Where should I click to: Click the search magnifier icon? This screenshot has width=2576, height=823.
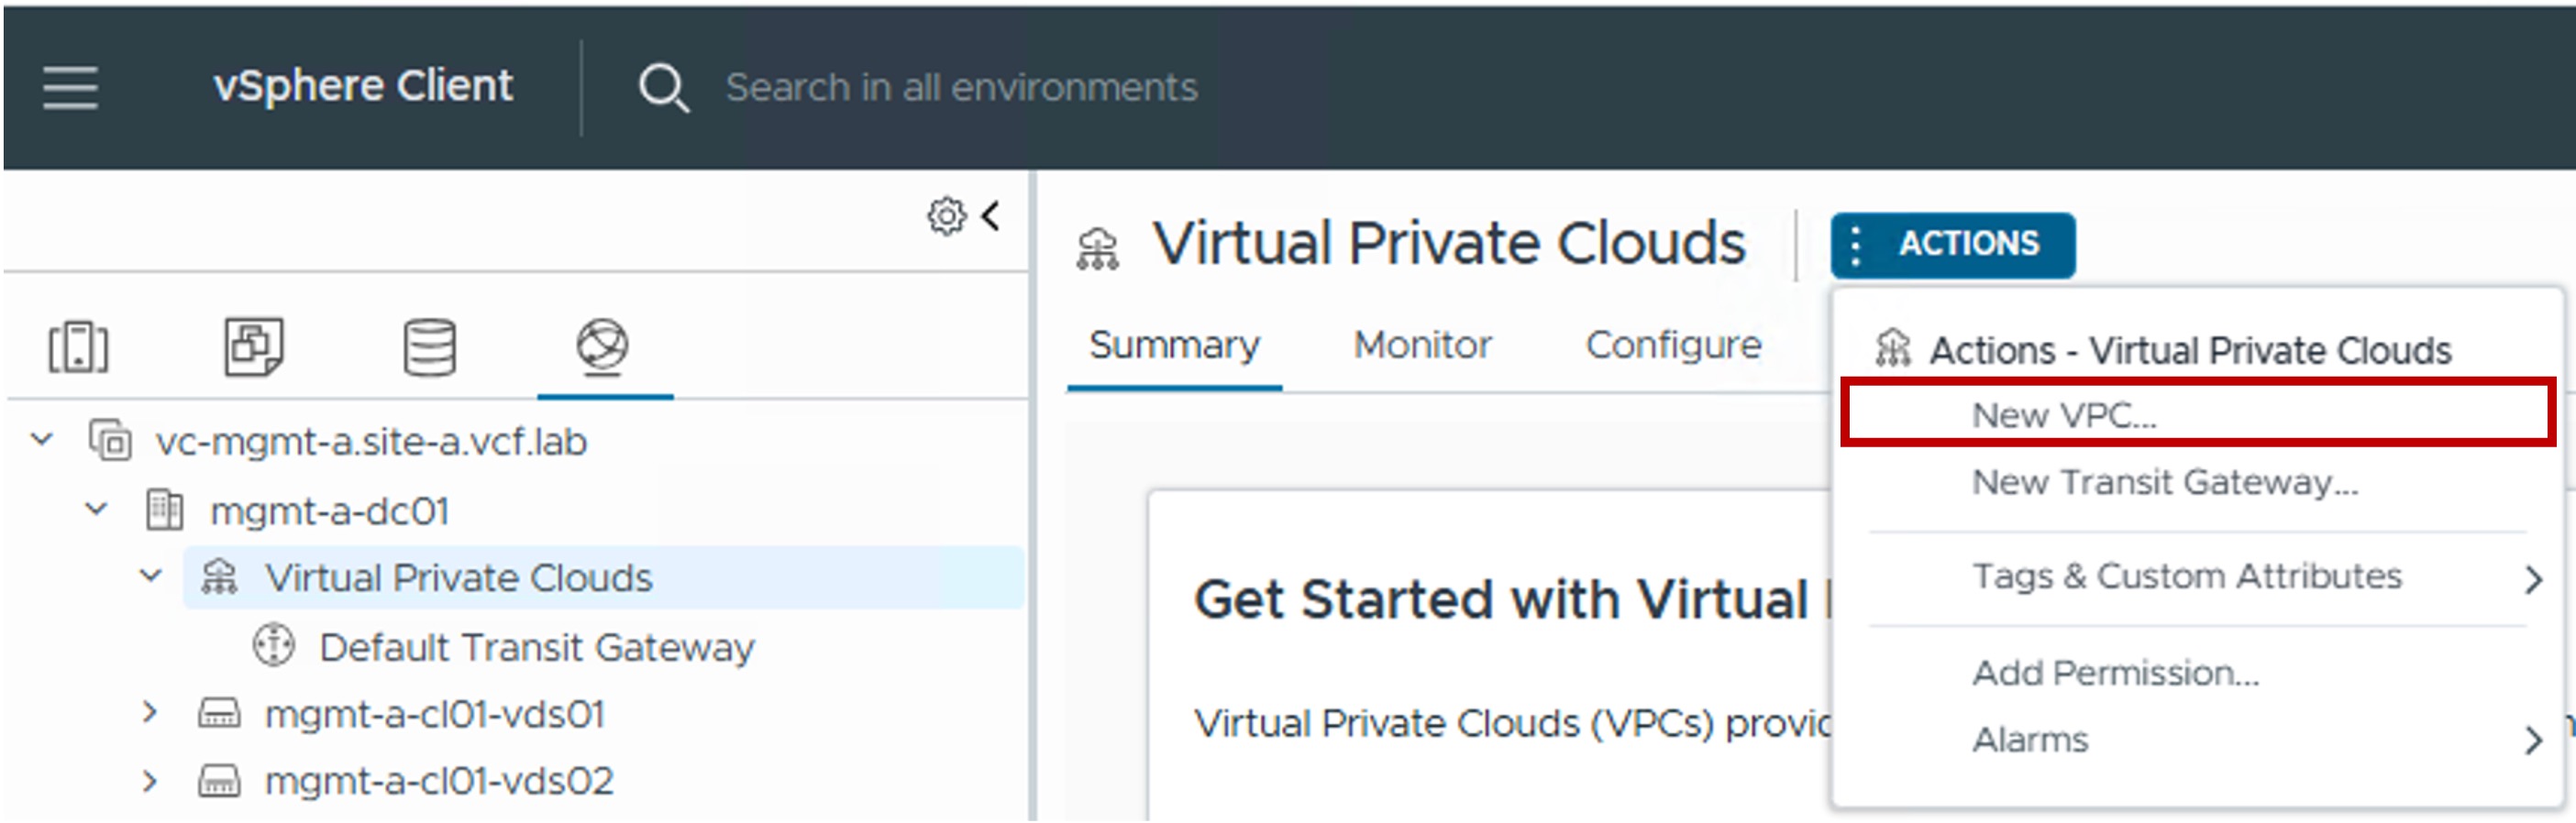pyautogui.click(x=664, y=88)
